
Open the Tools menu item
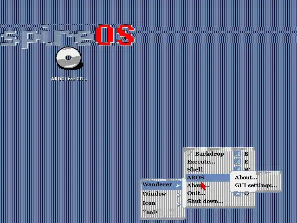click(162, 212)
